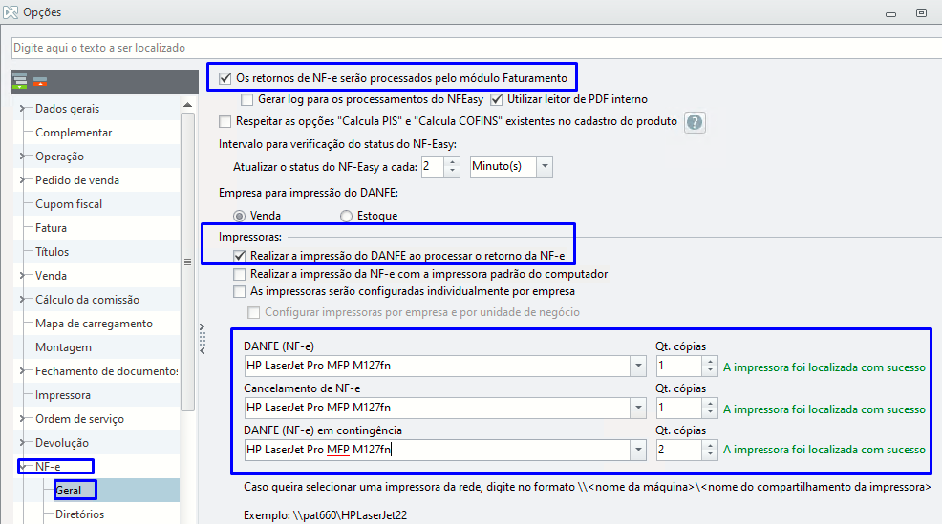942x524 pixels.
Task: Click the tree scrollbar up arrow
Action: pyautogui.click(x=187, y=105)
